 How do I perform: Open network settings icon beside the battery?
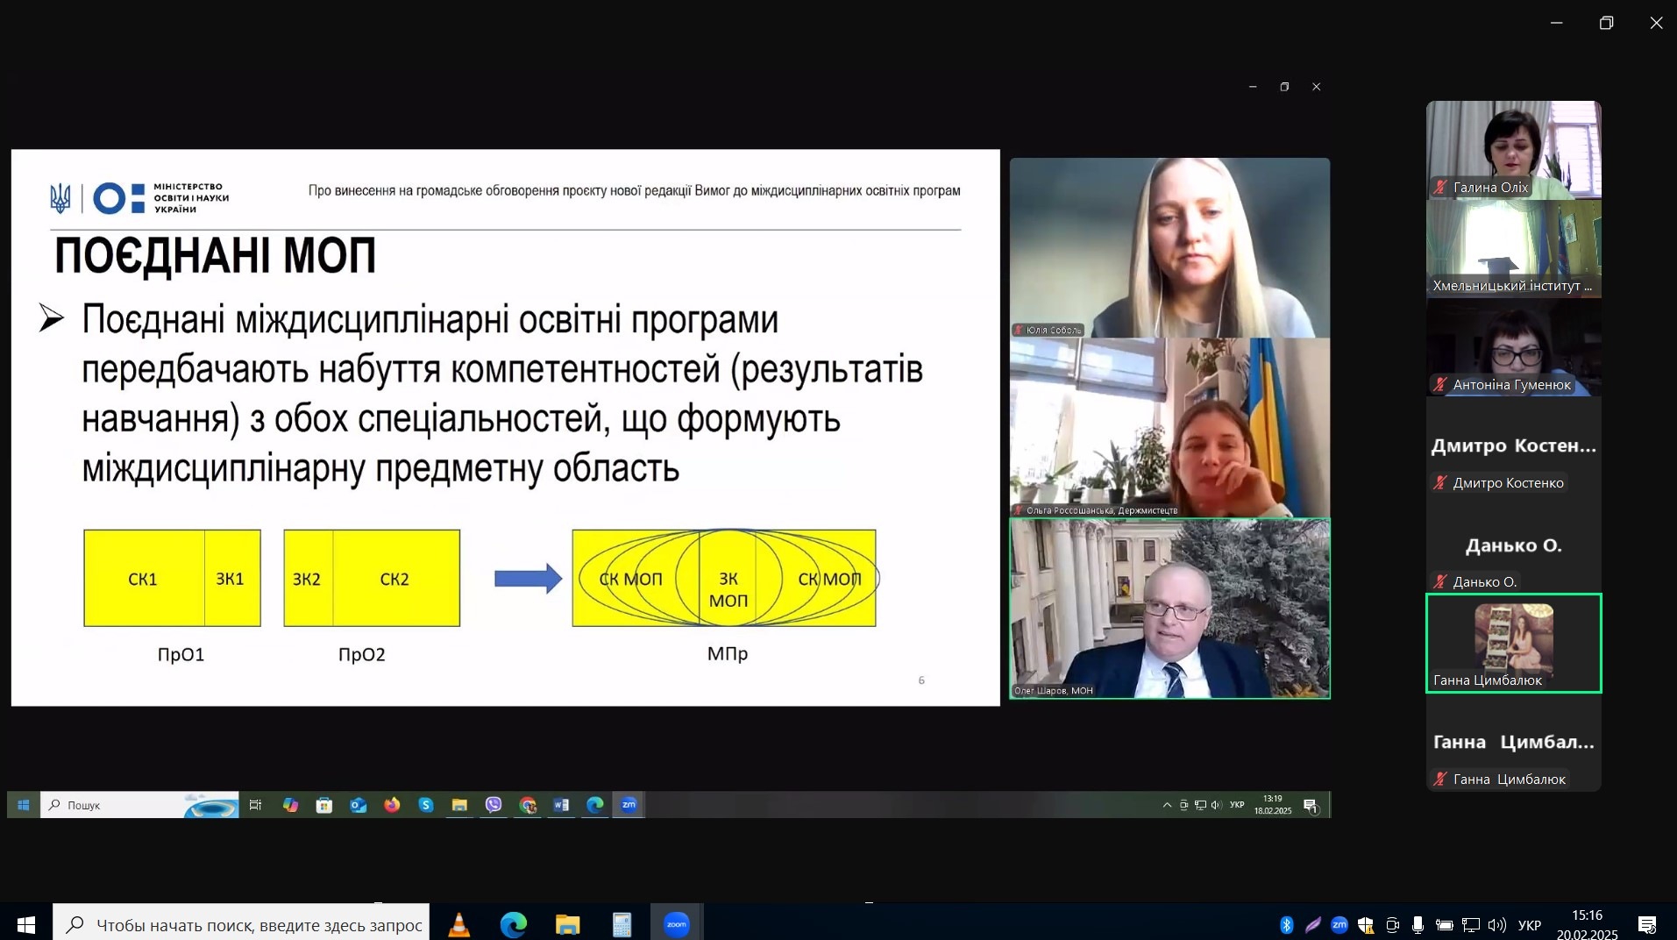(1471, 924)
